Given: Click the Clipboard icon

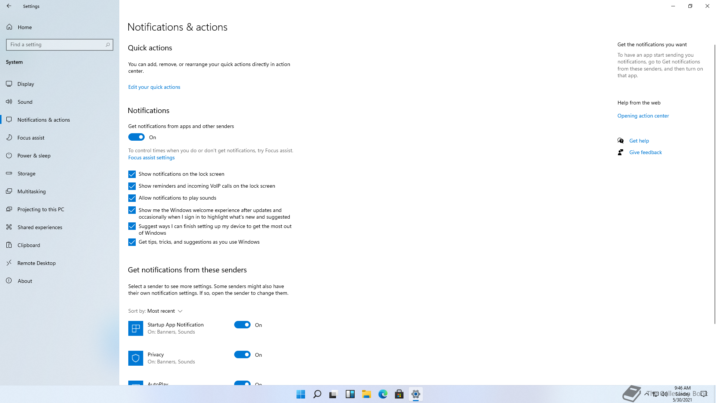Looking at the screenshot, I should click(9, 245).
